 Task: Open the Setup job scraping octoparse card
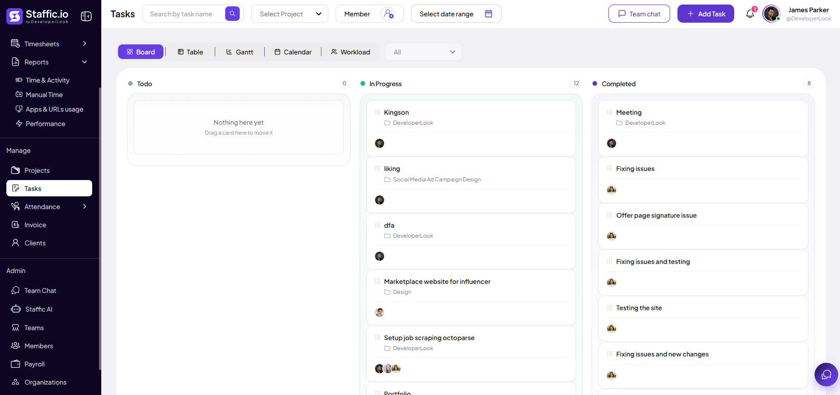pyautogui.click(x=471, y=354)
